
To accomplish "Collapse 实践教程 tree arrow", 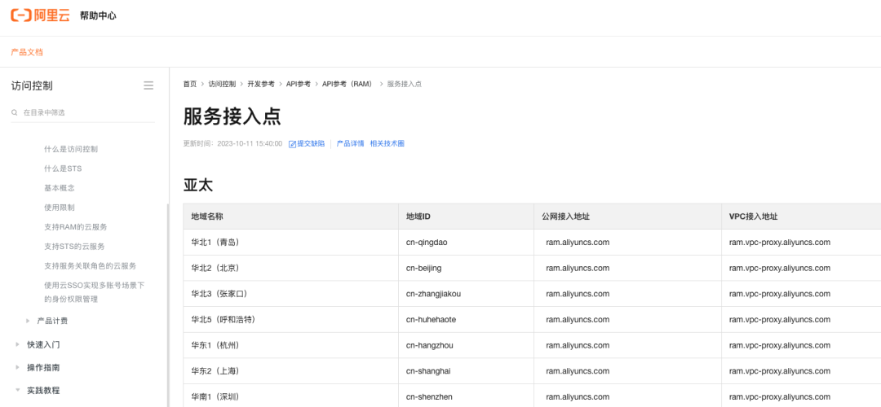I will point(17,390).
